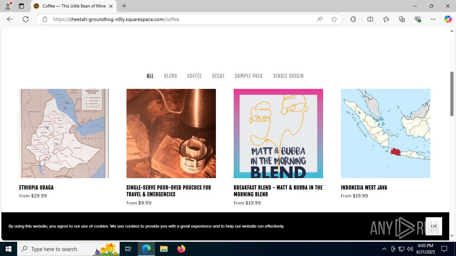Open Ethiopia Uraga map thumbnail

coord(64,133)
